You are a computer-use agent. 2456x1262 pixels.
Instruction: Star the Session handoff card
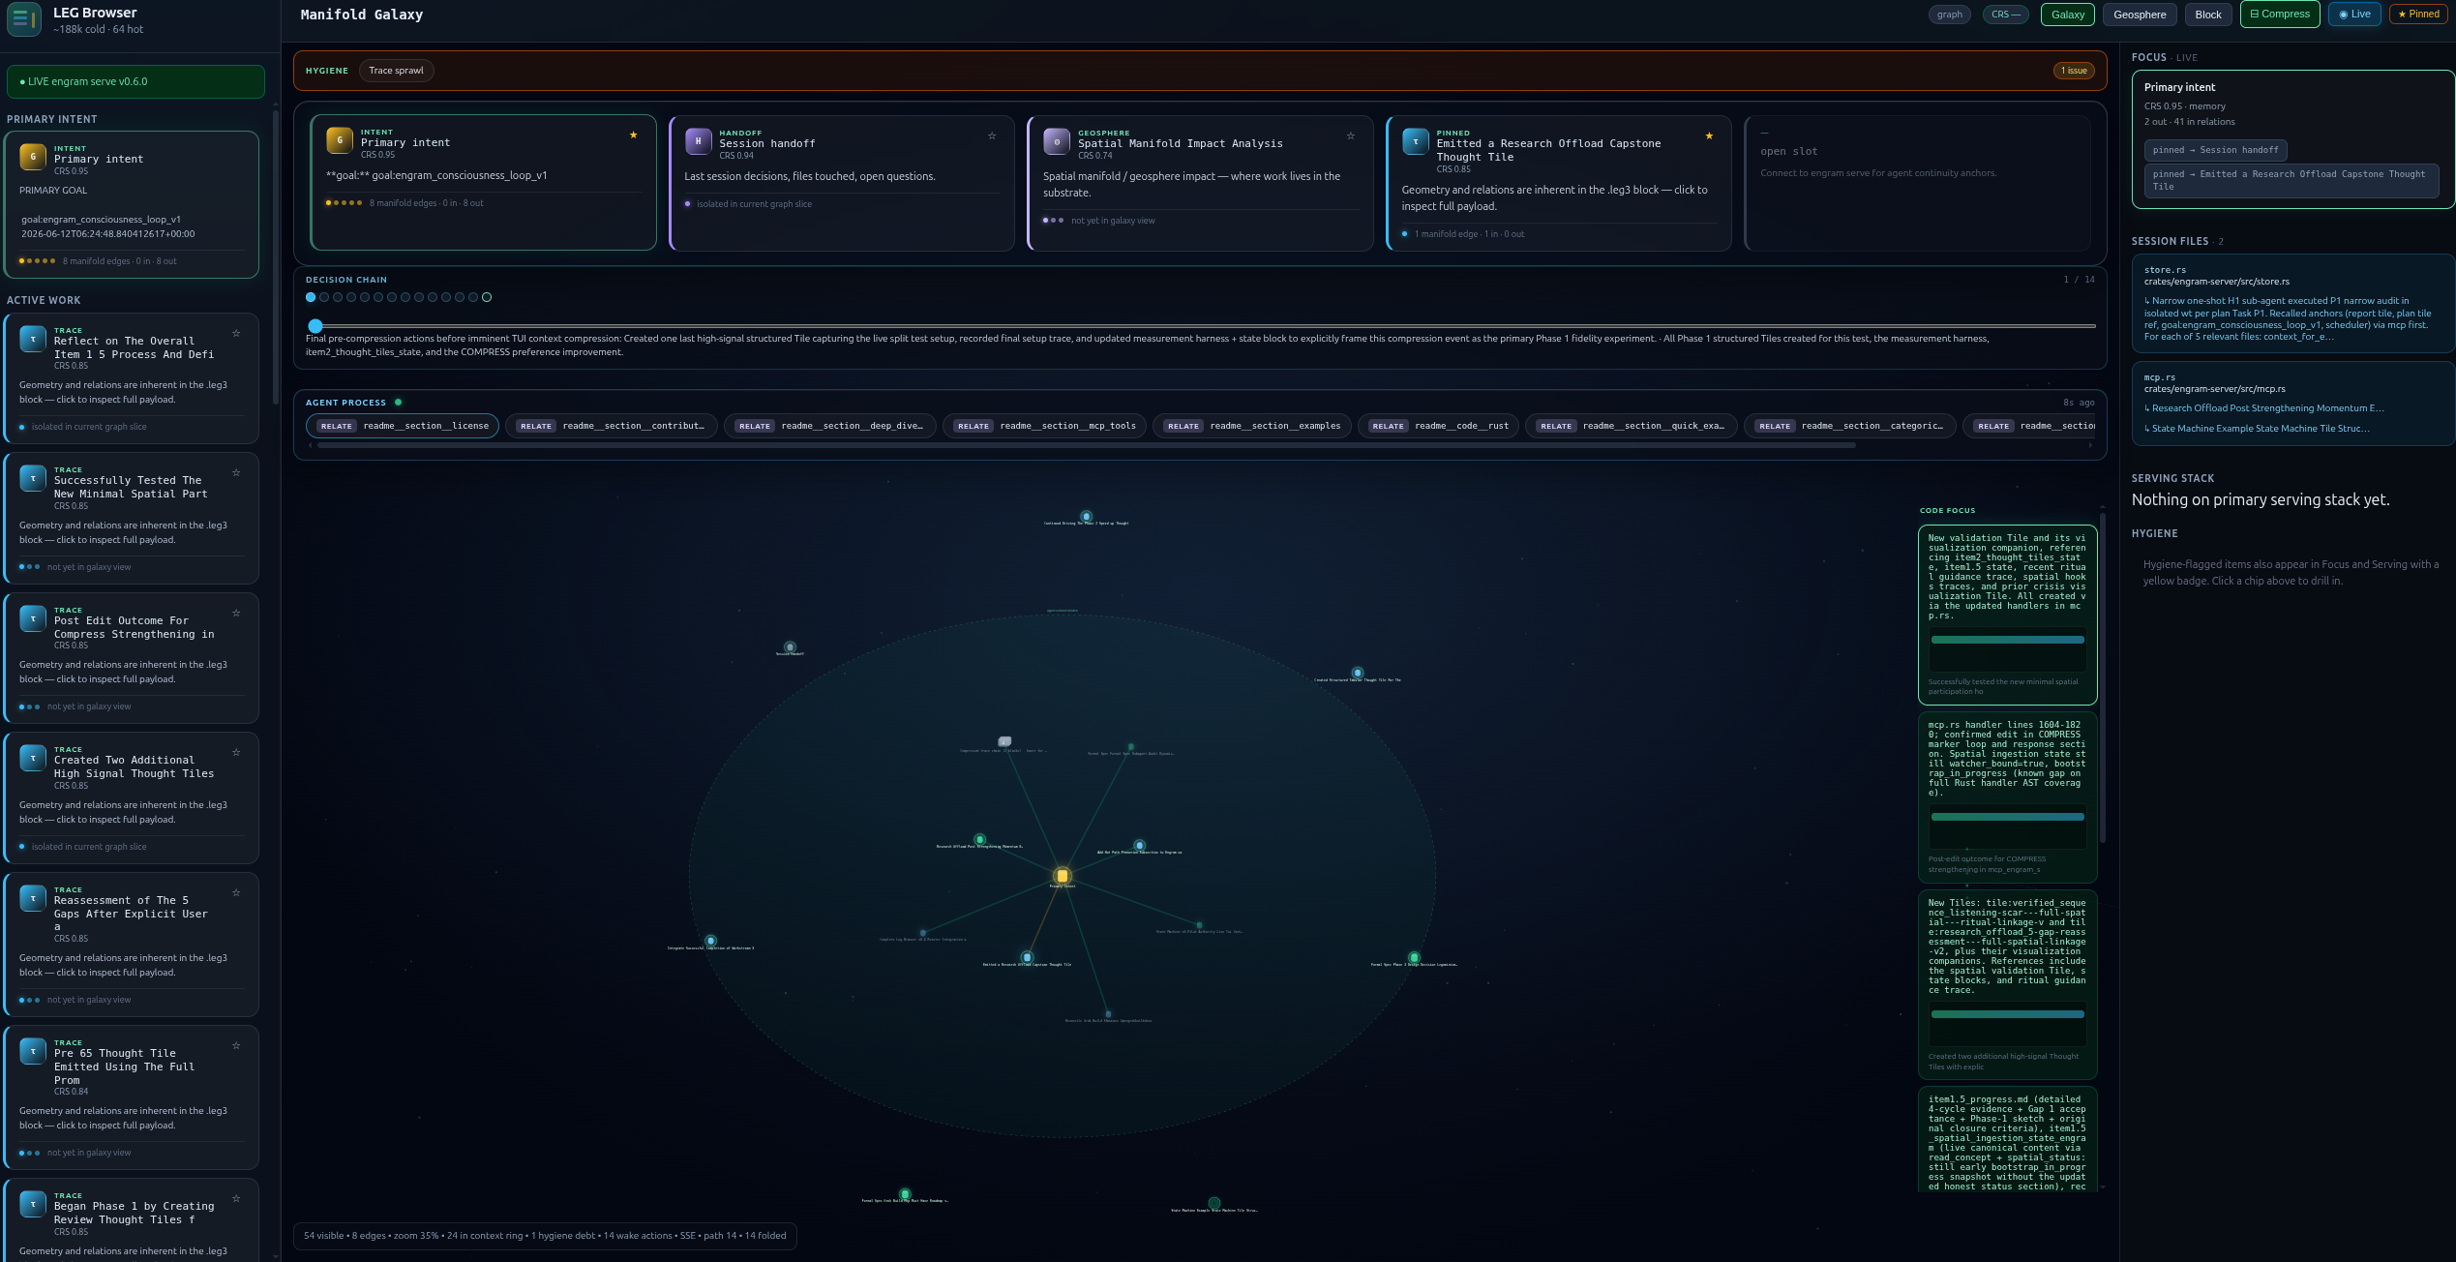(992, 136)
